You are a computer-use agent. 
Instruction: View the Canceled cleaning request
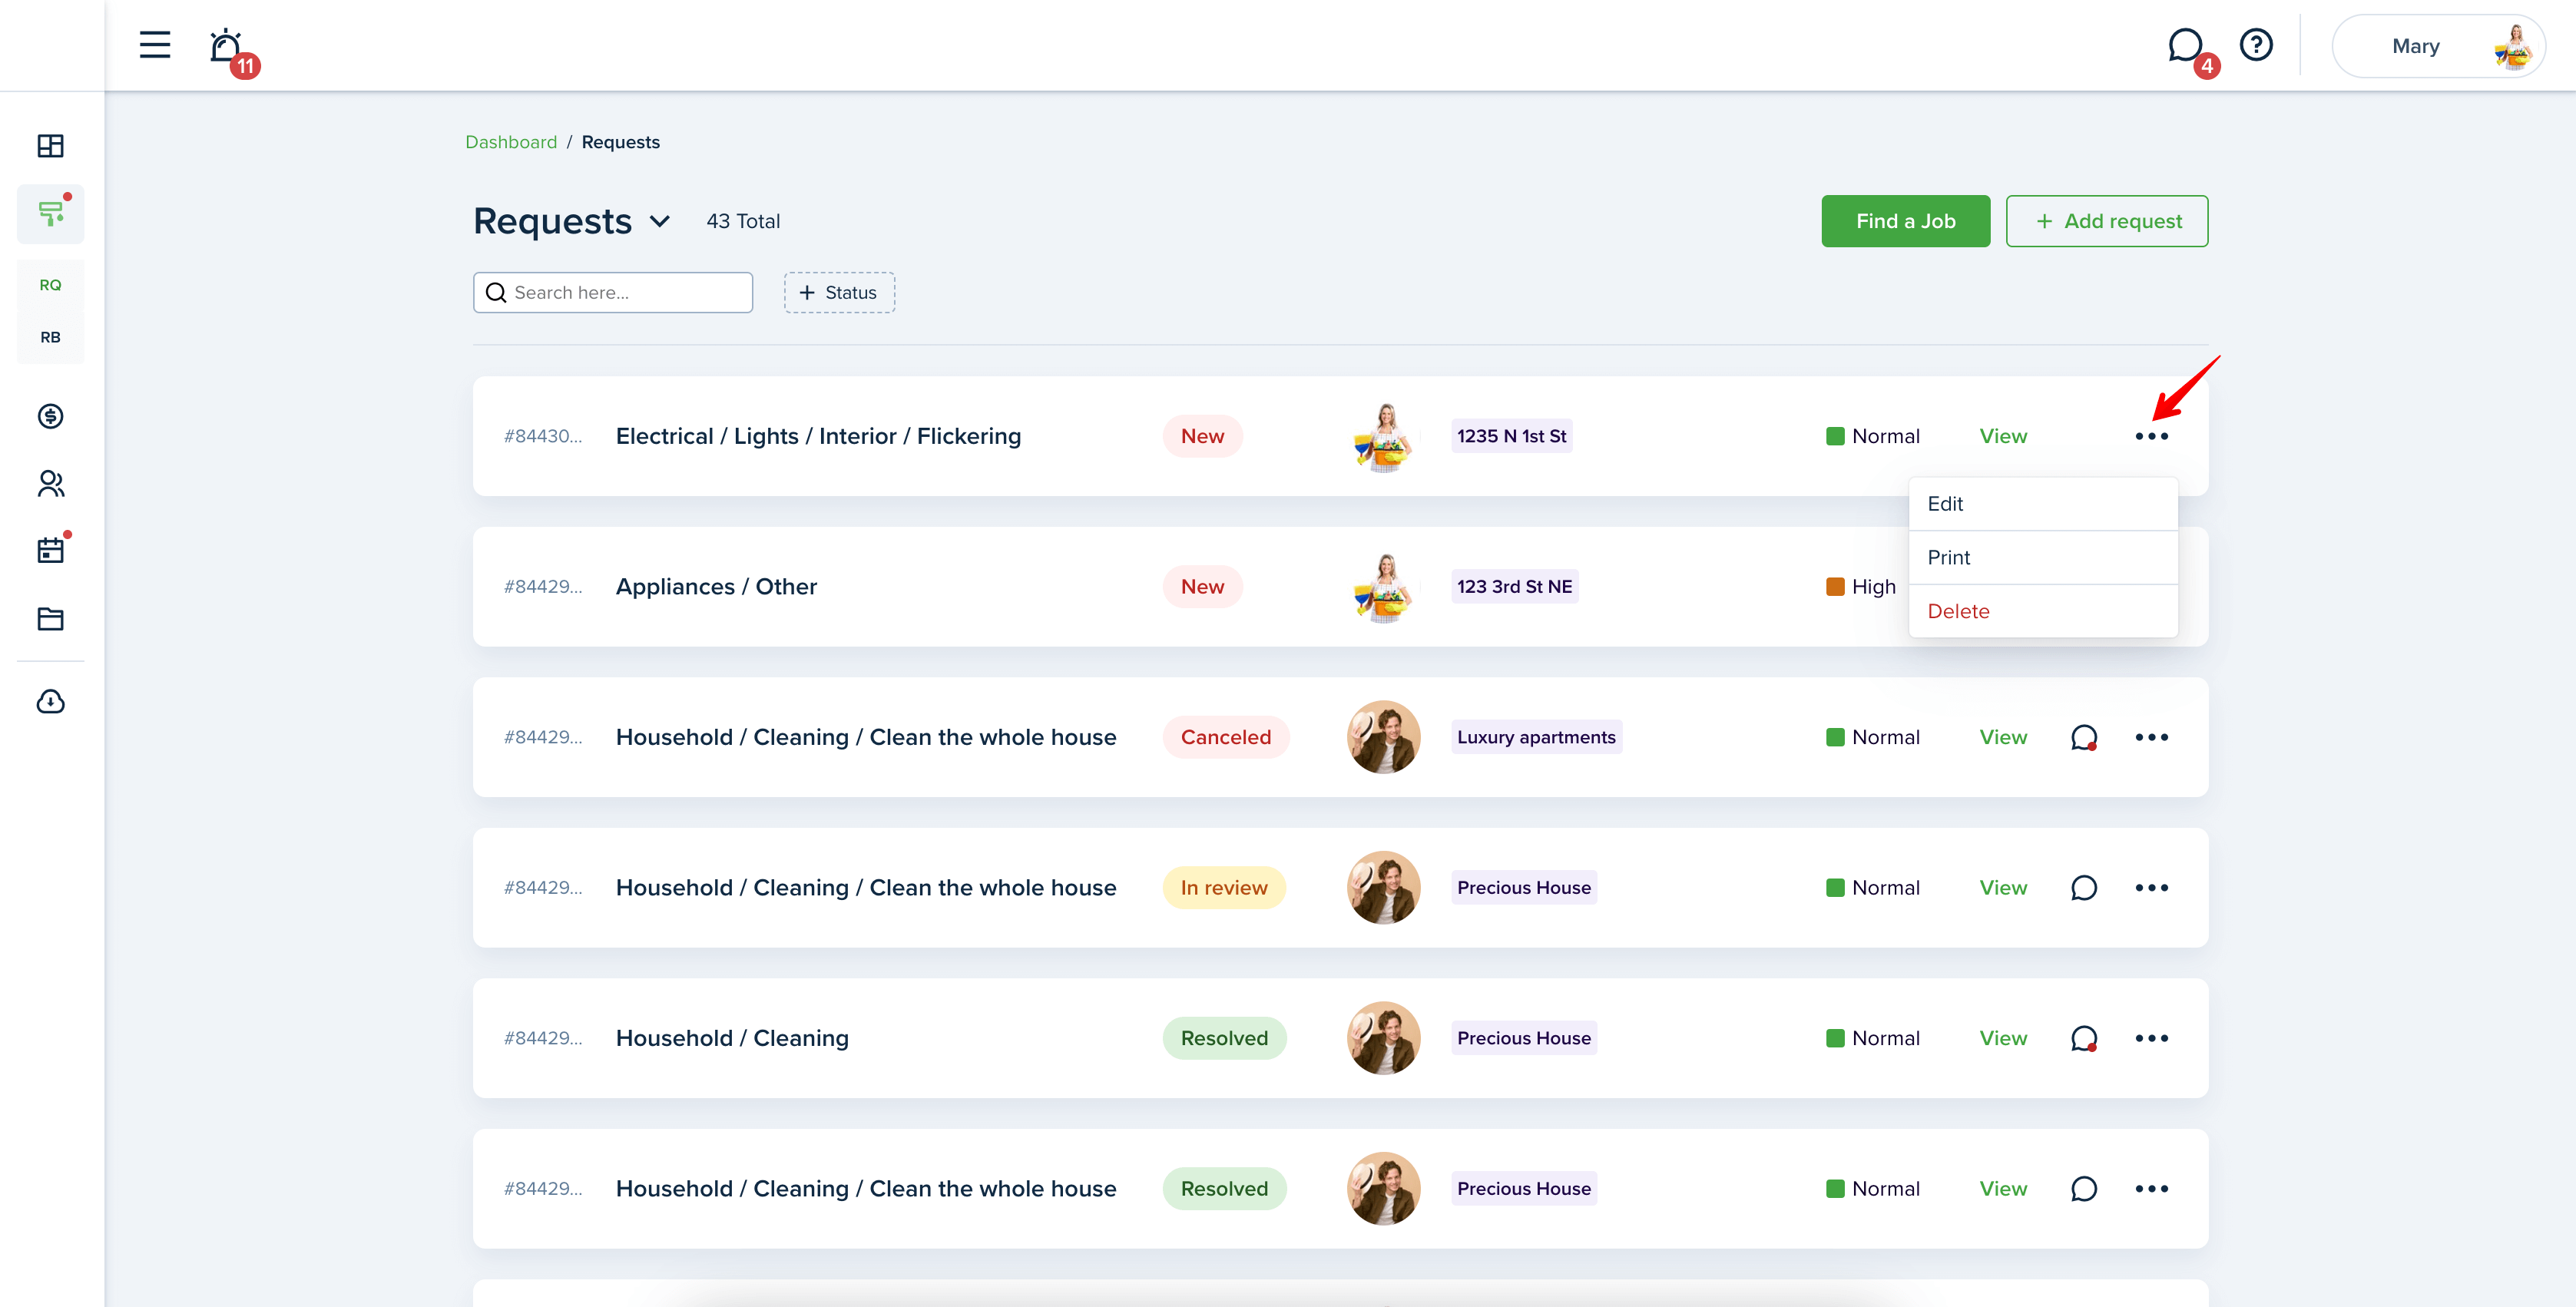click(x=2003, y=737)
